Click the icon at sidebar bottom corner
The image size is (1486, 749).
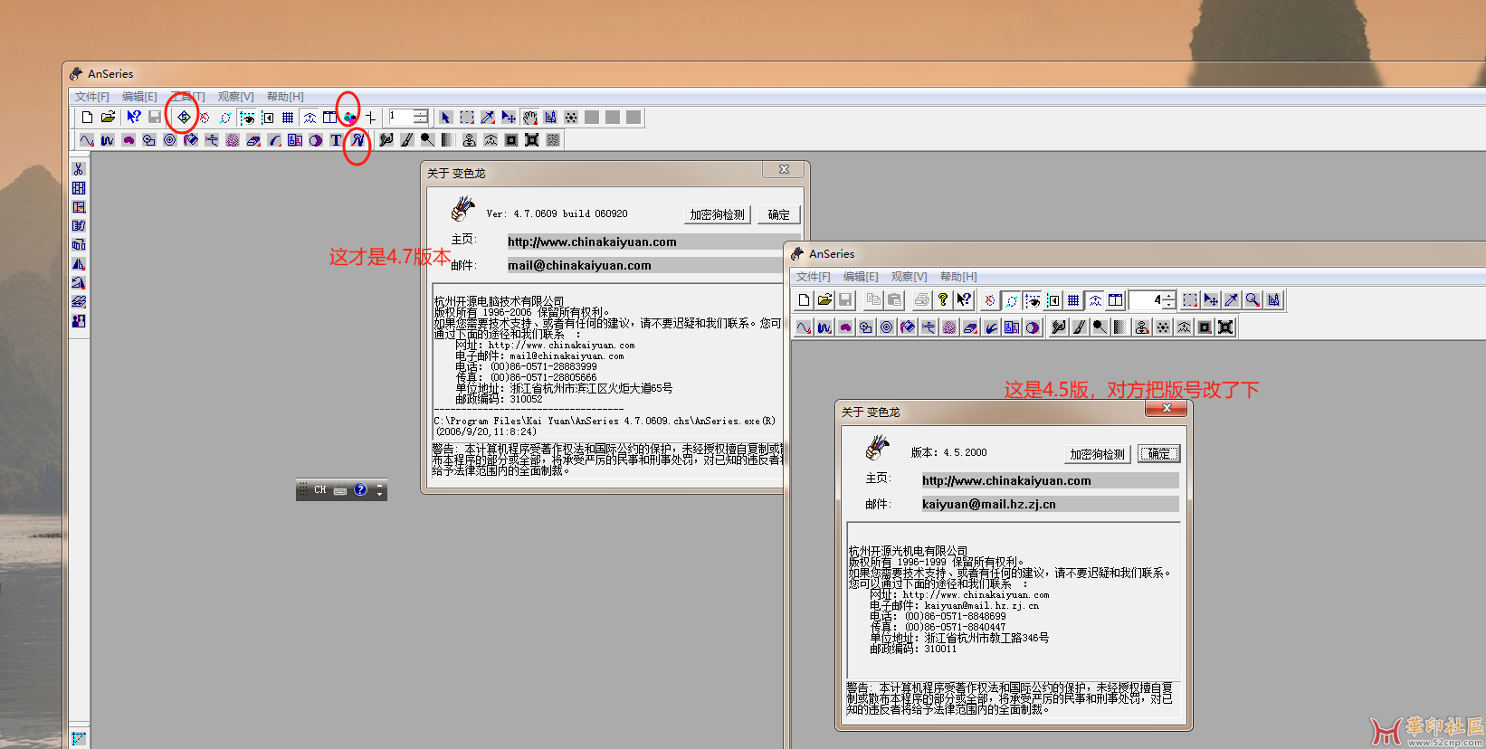pyautogui.click(x=79, y=738)
